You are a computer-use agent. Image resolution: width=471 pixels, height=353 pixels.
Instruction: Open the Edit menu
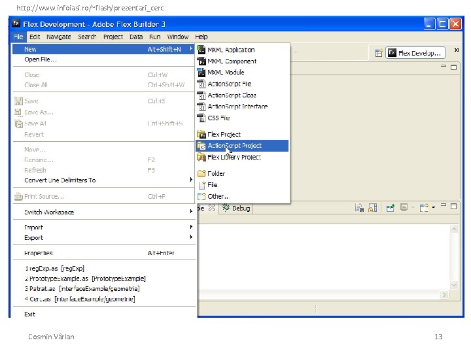pos(35,37)
